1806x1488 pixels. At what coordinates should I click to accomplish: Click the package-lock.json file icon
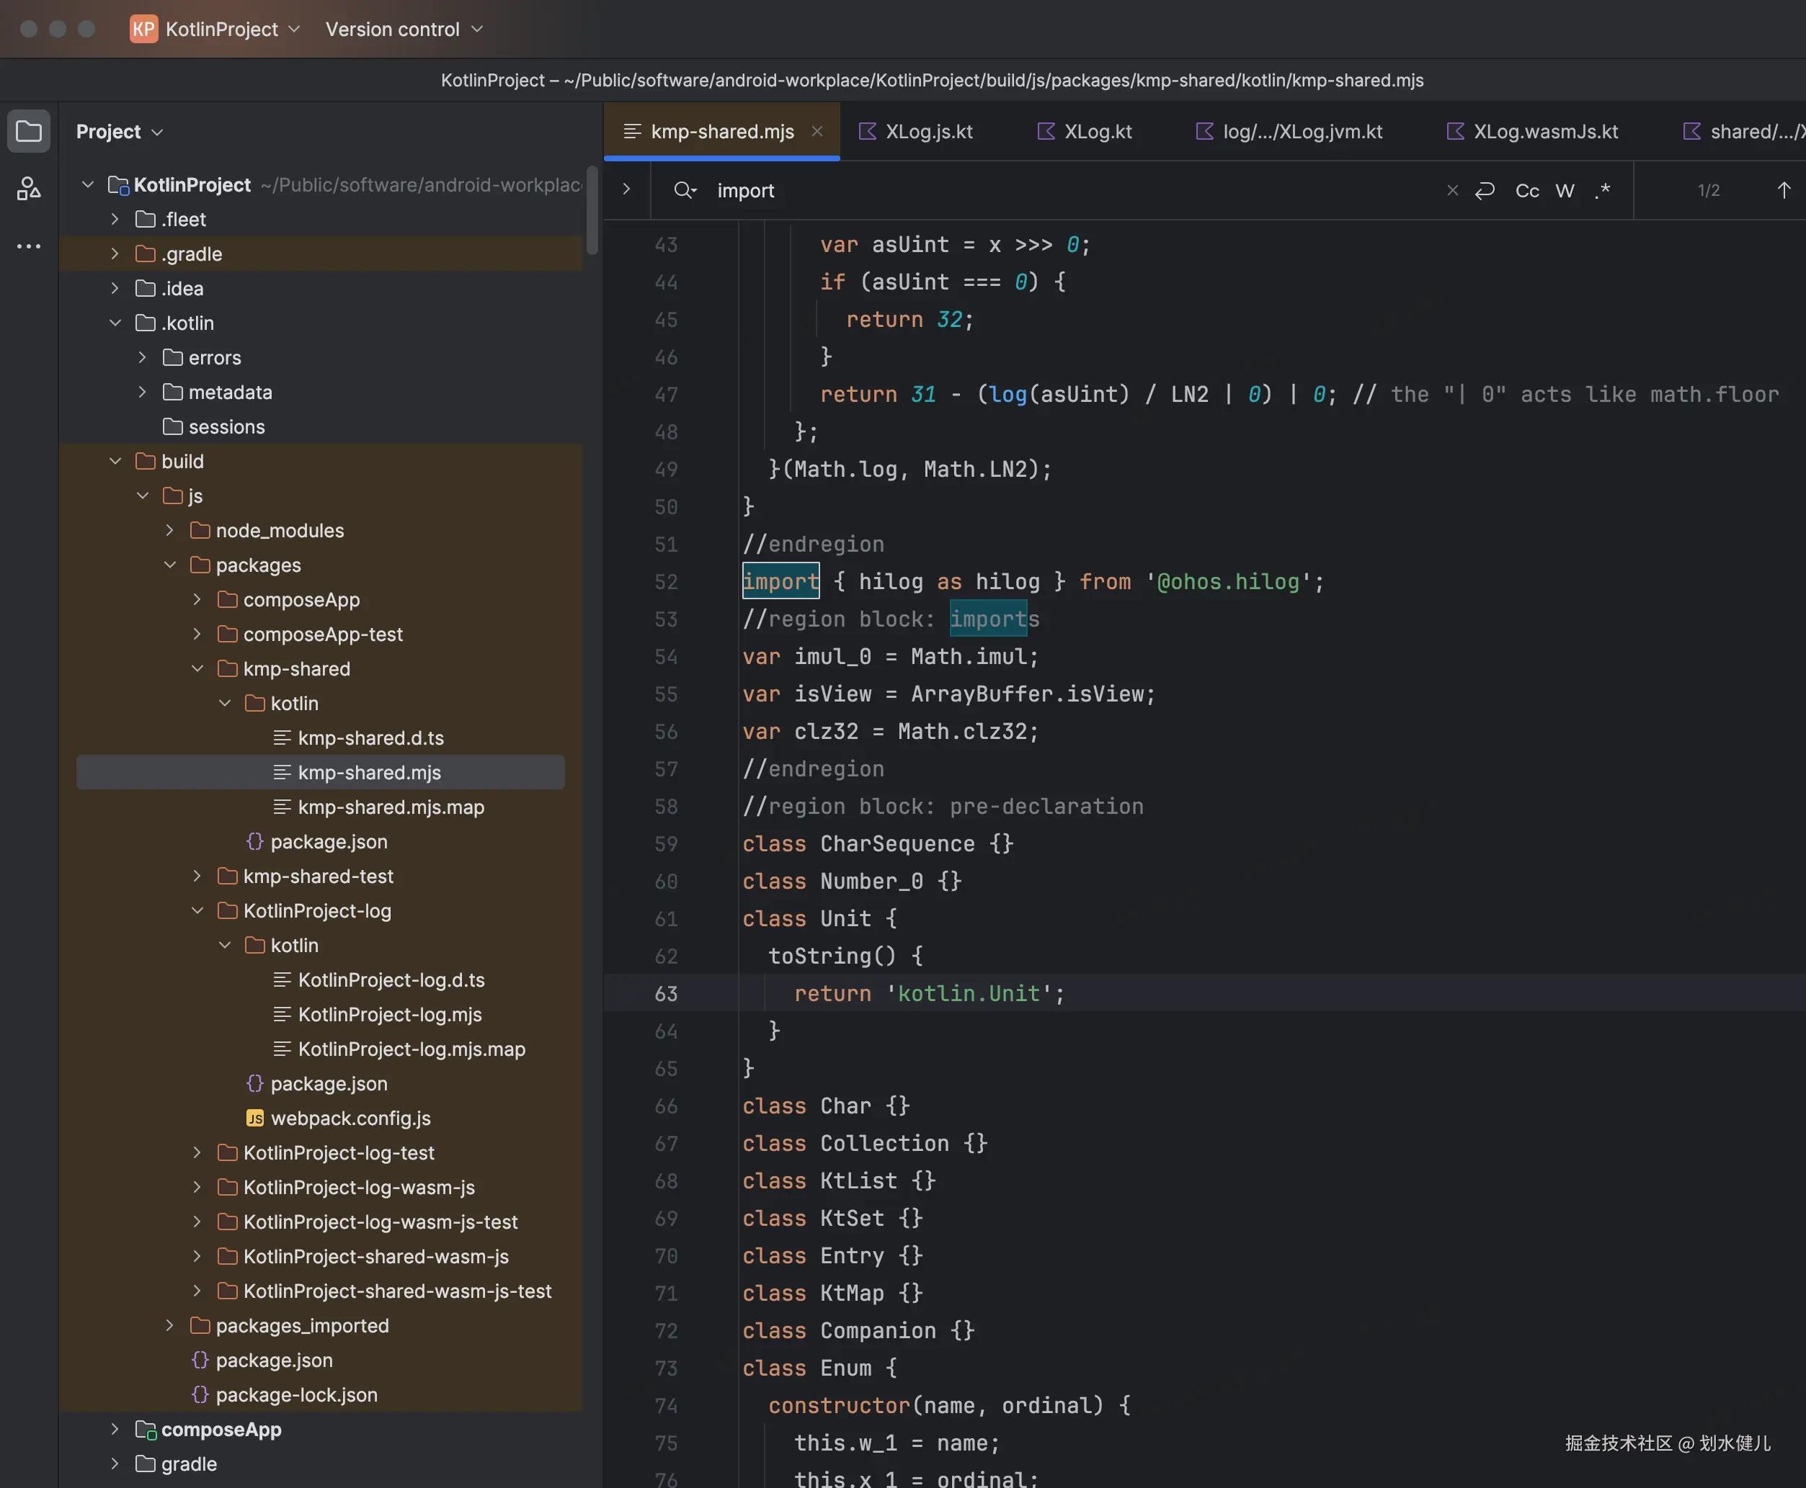coord(200,1394)
